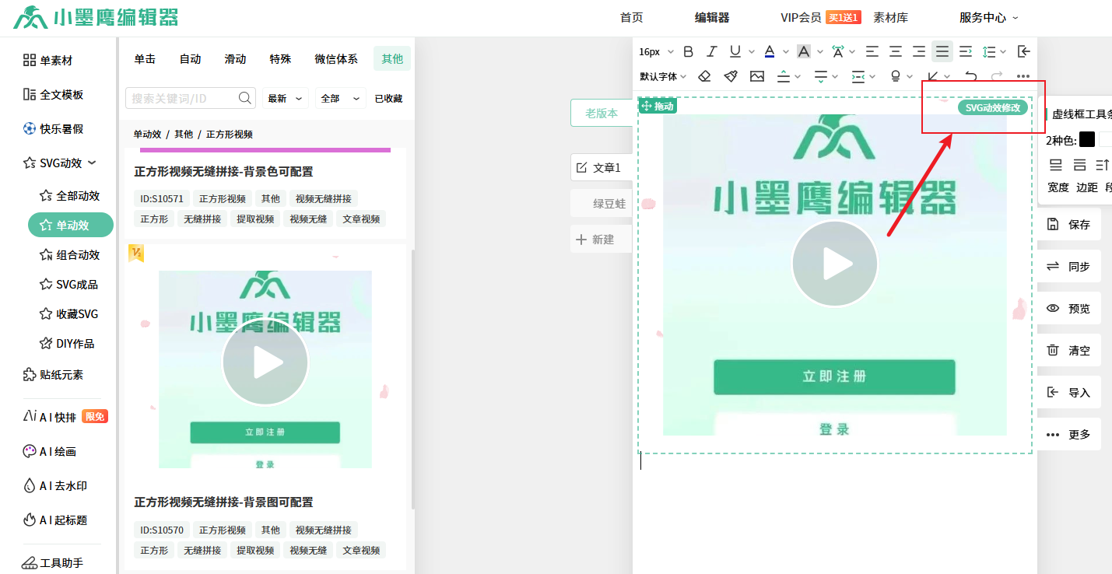Expand font color dropdown arrow
Image resolution: width=1112 pixels, height=574 pixels.
[x=786, y=52]
